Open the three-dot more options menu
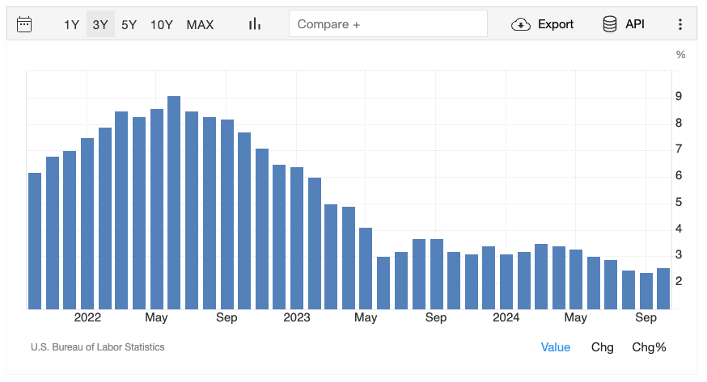Image resolution: width=707 pixels, height=382 pixels. coord(679,24)
